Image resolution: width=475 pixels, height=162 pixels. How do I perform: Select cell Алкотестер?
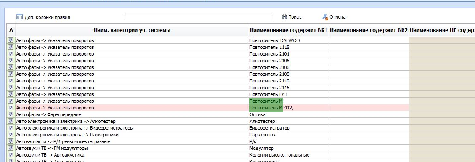tap(289, 121)
